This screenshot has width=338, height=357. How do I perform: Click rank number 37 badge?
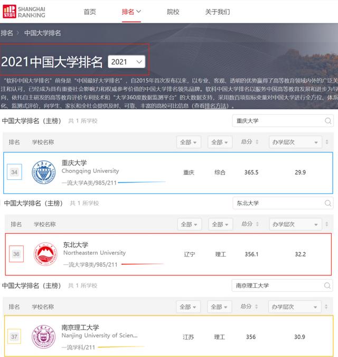point(14,336)
